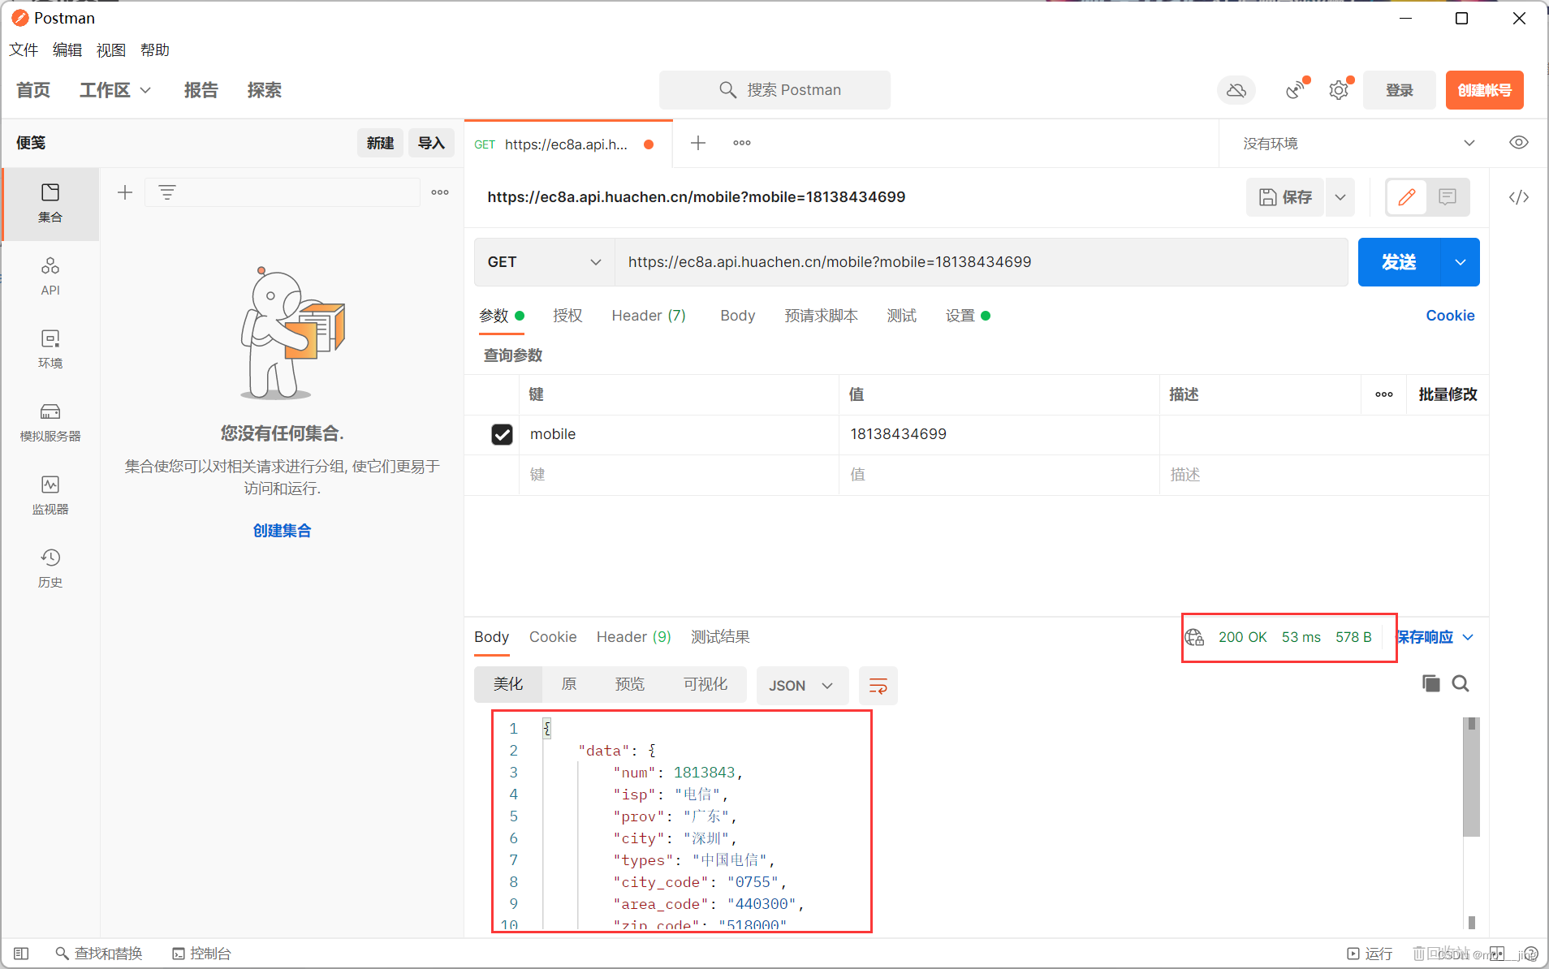Open the Help menu
Viewport: 1549px width, 969px height.
[x=155, y=50]
